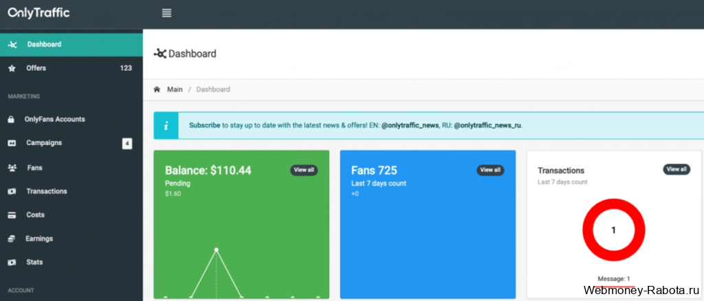Image resolution: width=704 pixels, height=301 pixels.
Task: Open Stats in the sidebar menu
Action: [34, 263]
